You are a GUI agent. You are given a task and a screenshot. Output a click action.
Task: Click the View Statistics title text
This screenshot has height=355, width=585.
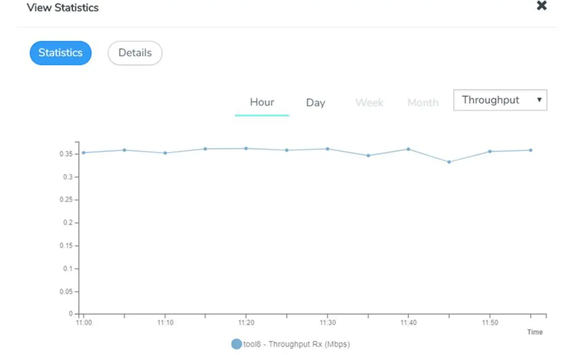(x=63, y=8)
